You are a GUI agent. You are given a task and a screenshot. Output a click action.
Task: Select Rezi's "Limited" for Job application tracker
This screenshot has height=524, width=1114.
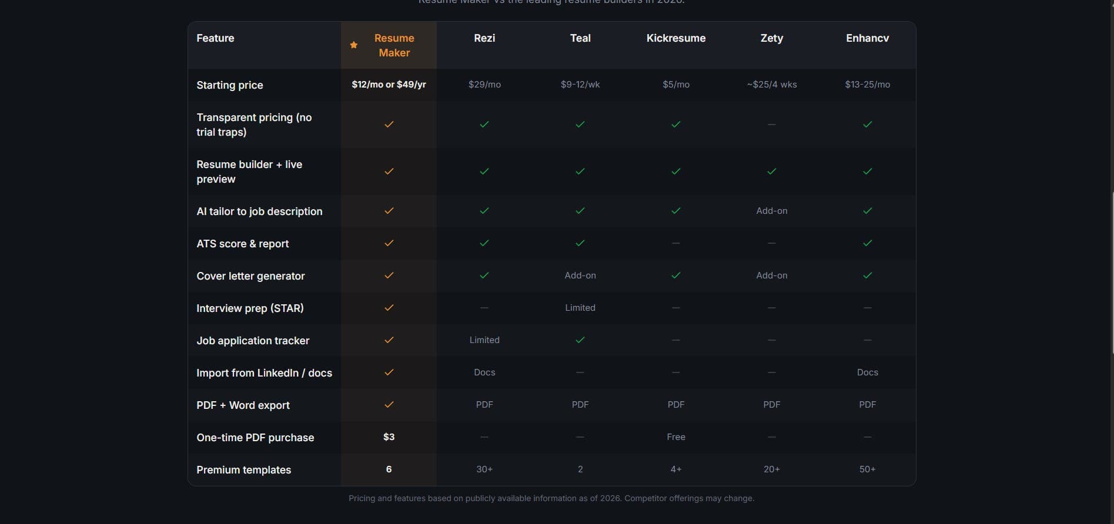click(x=484, y=340)
